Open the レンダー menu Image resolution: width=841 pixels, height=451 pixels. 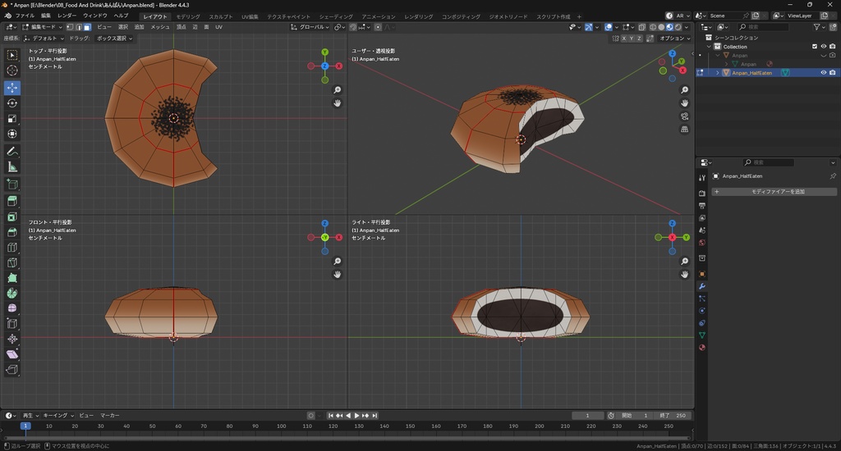coord(67,16)
